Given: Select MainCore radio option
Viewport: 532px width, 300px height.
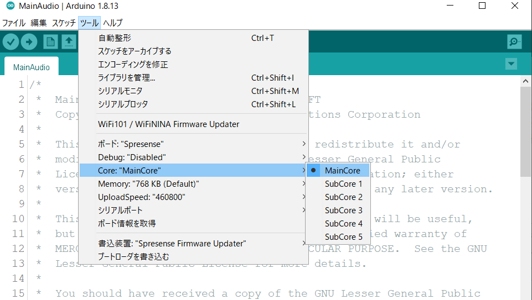Looking at the screenshot, I should [x=338, y=170].
